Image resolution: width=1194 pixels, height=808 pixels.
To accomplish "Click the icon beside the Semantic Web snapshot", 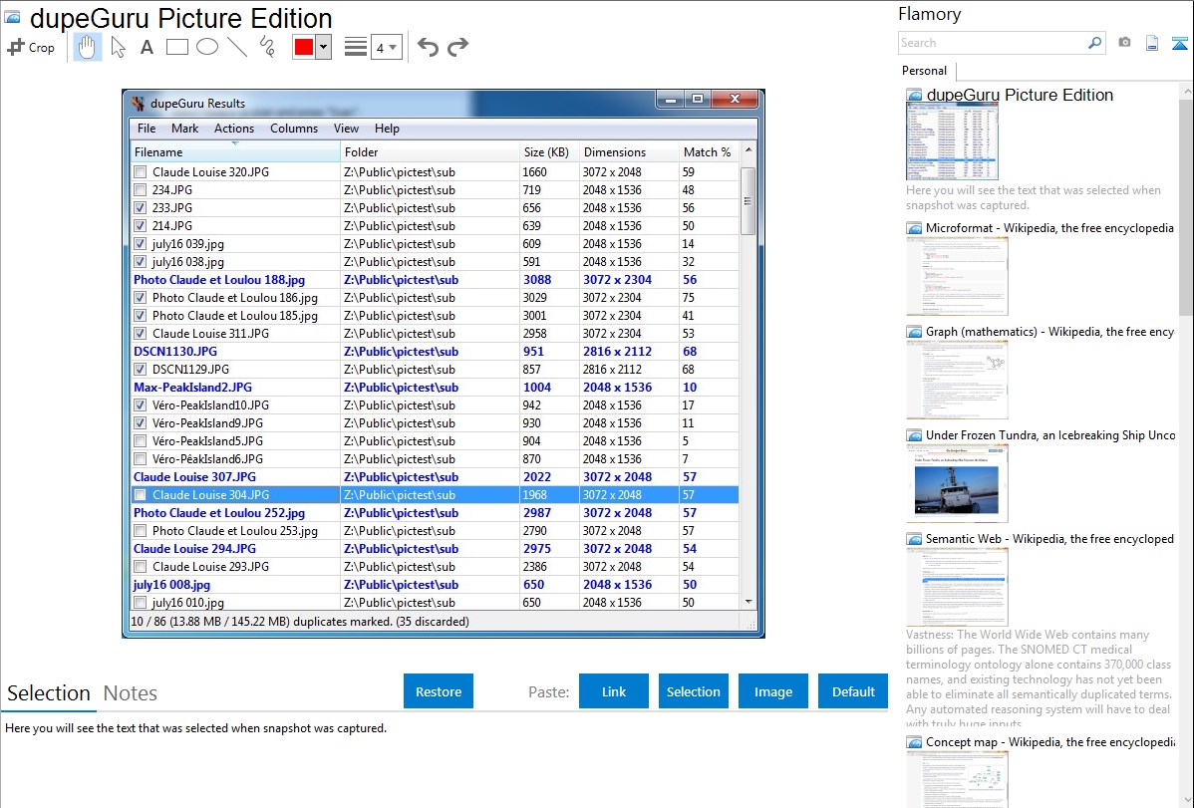I will click(x=914, y=538).
